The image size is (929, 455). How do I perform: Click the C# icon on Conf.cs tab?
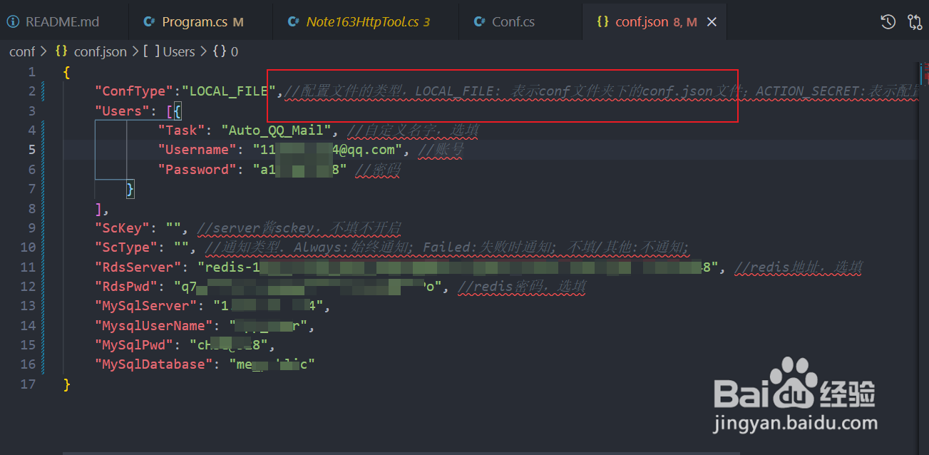tap(479, 22)
